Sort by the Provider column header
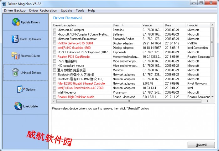Screen dimensions: 219x151 198,25
